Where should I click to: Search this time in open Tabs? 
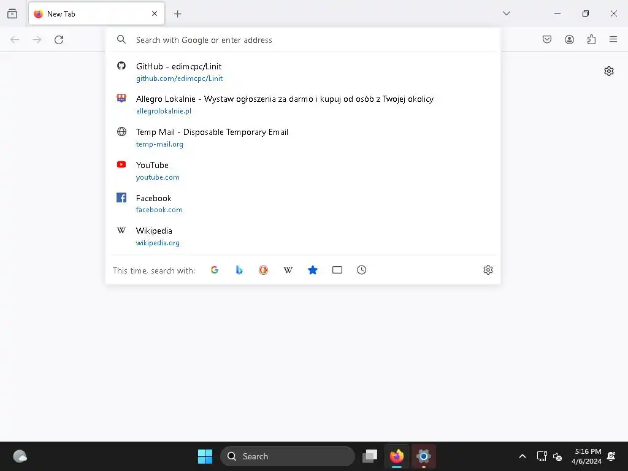tap(337, 270)
